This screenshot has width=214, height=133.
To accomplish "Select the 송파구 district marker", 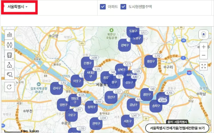I will (156, 106).
